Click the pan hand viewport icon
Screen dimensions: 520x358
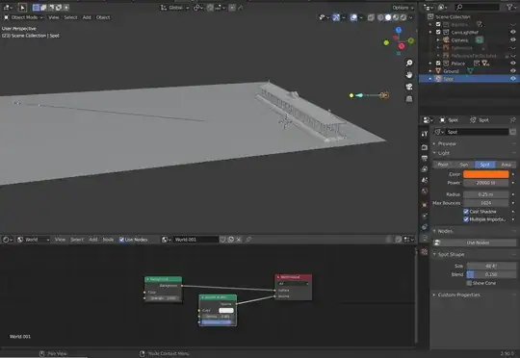[409, 75]
